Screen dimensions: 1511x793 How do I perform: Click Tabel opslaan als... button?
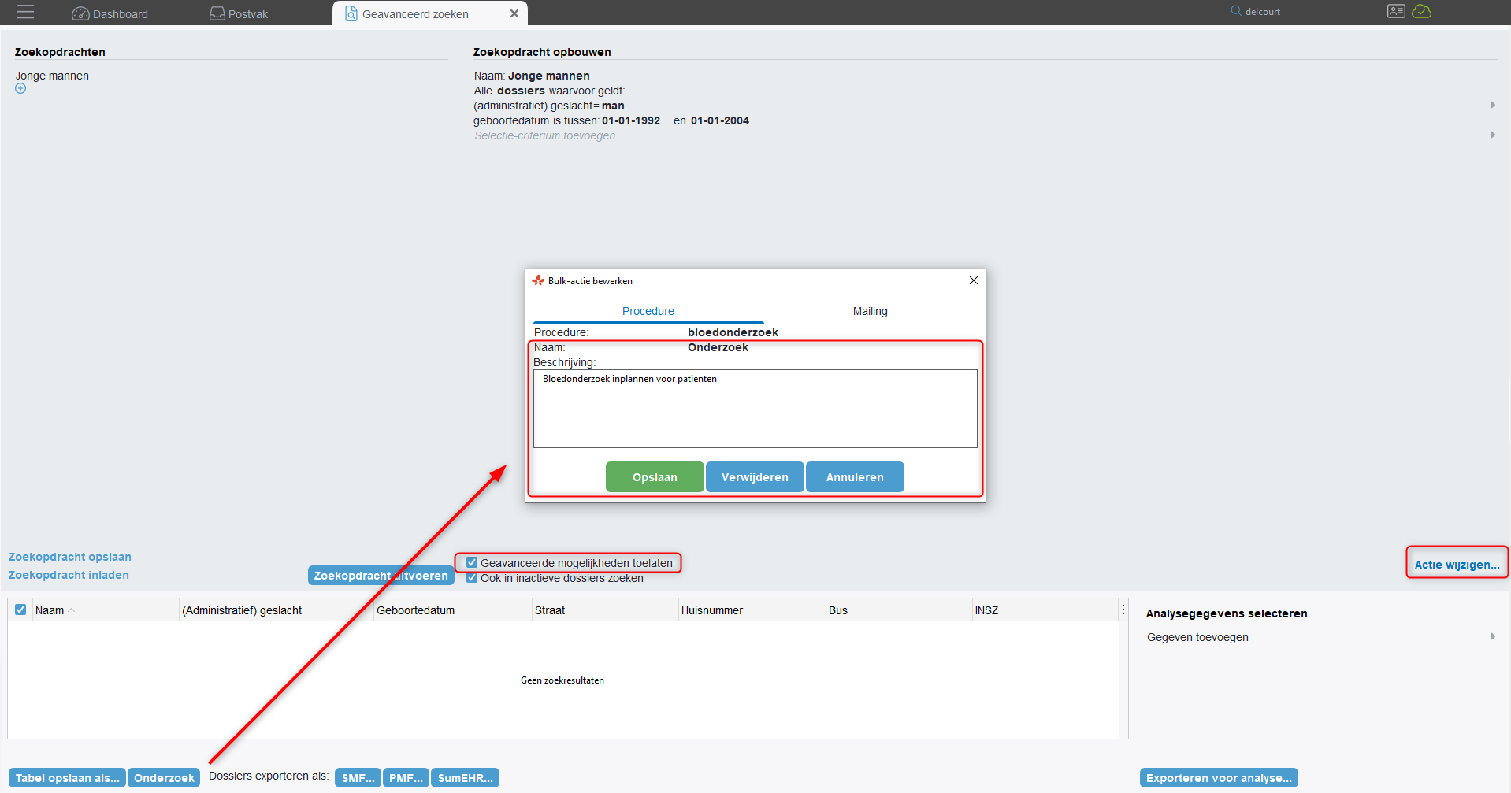click(x=68, y=778)
